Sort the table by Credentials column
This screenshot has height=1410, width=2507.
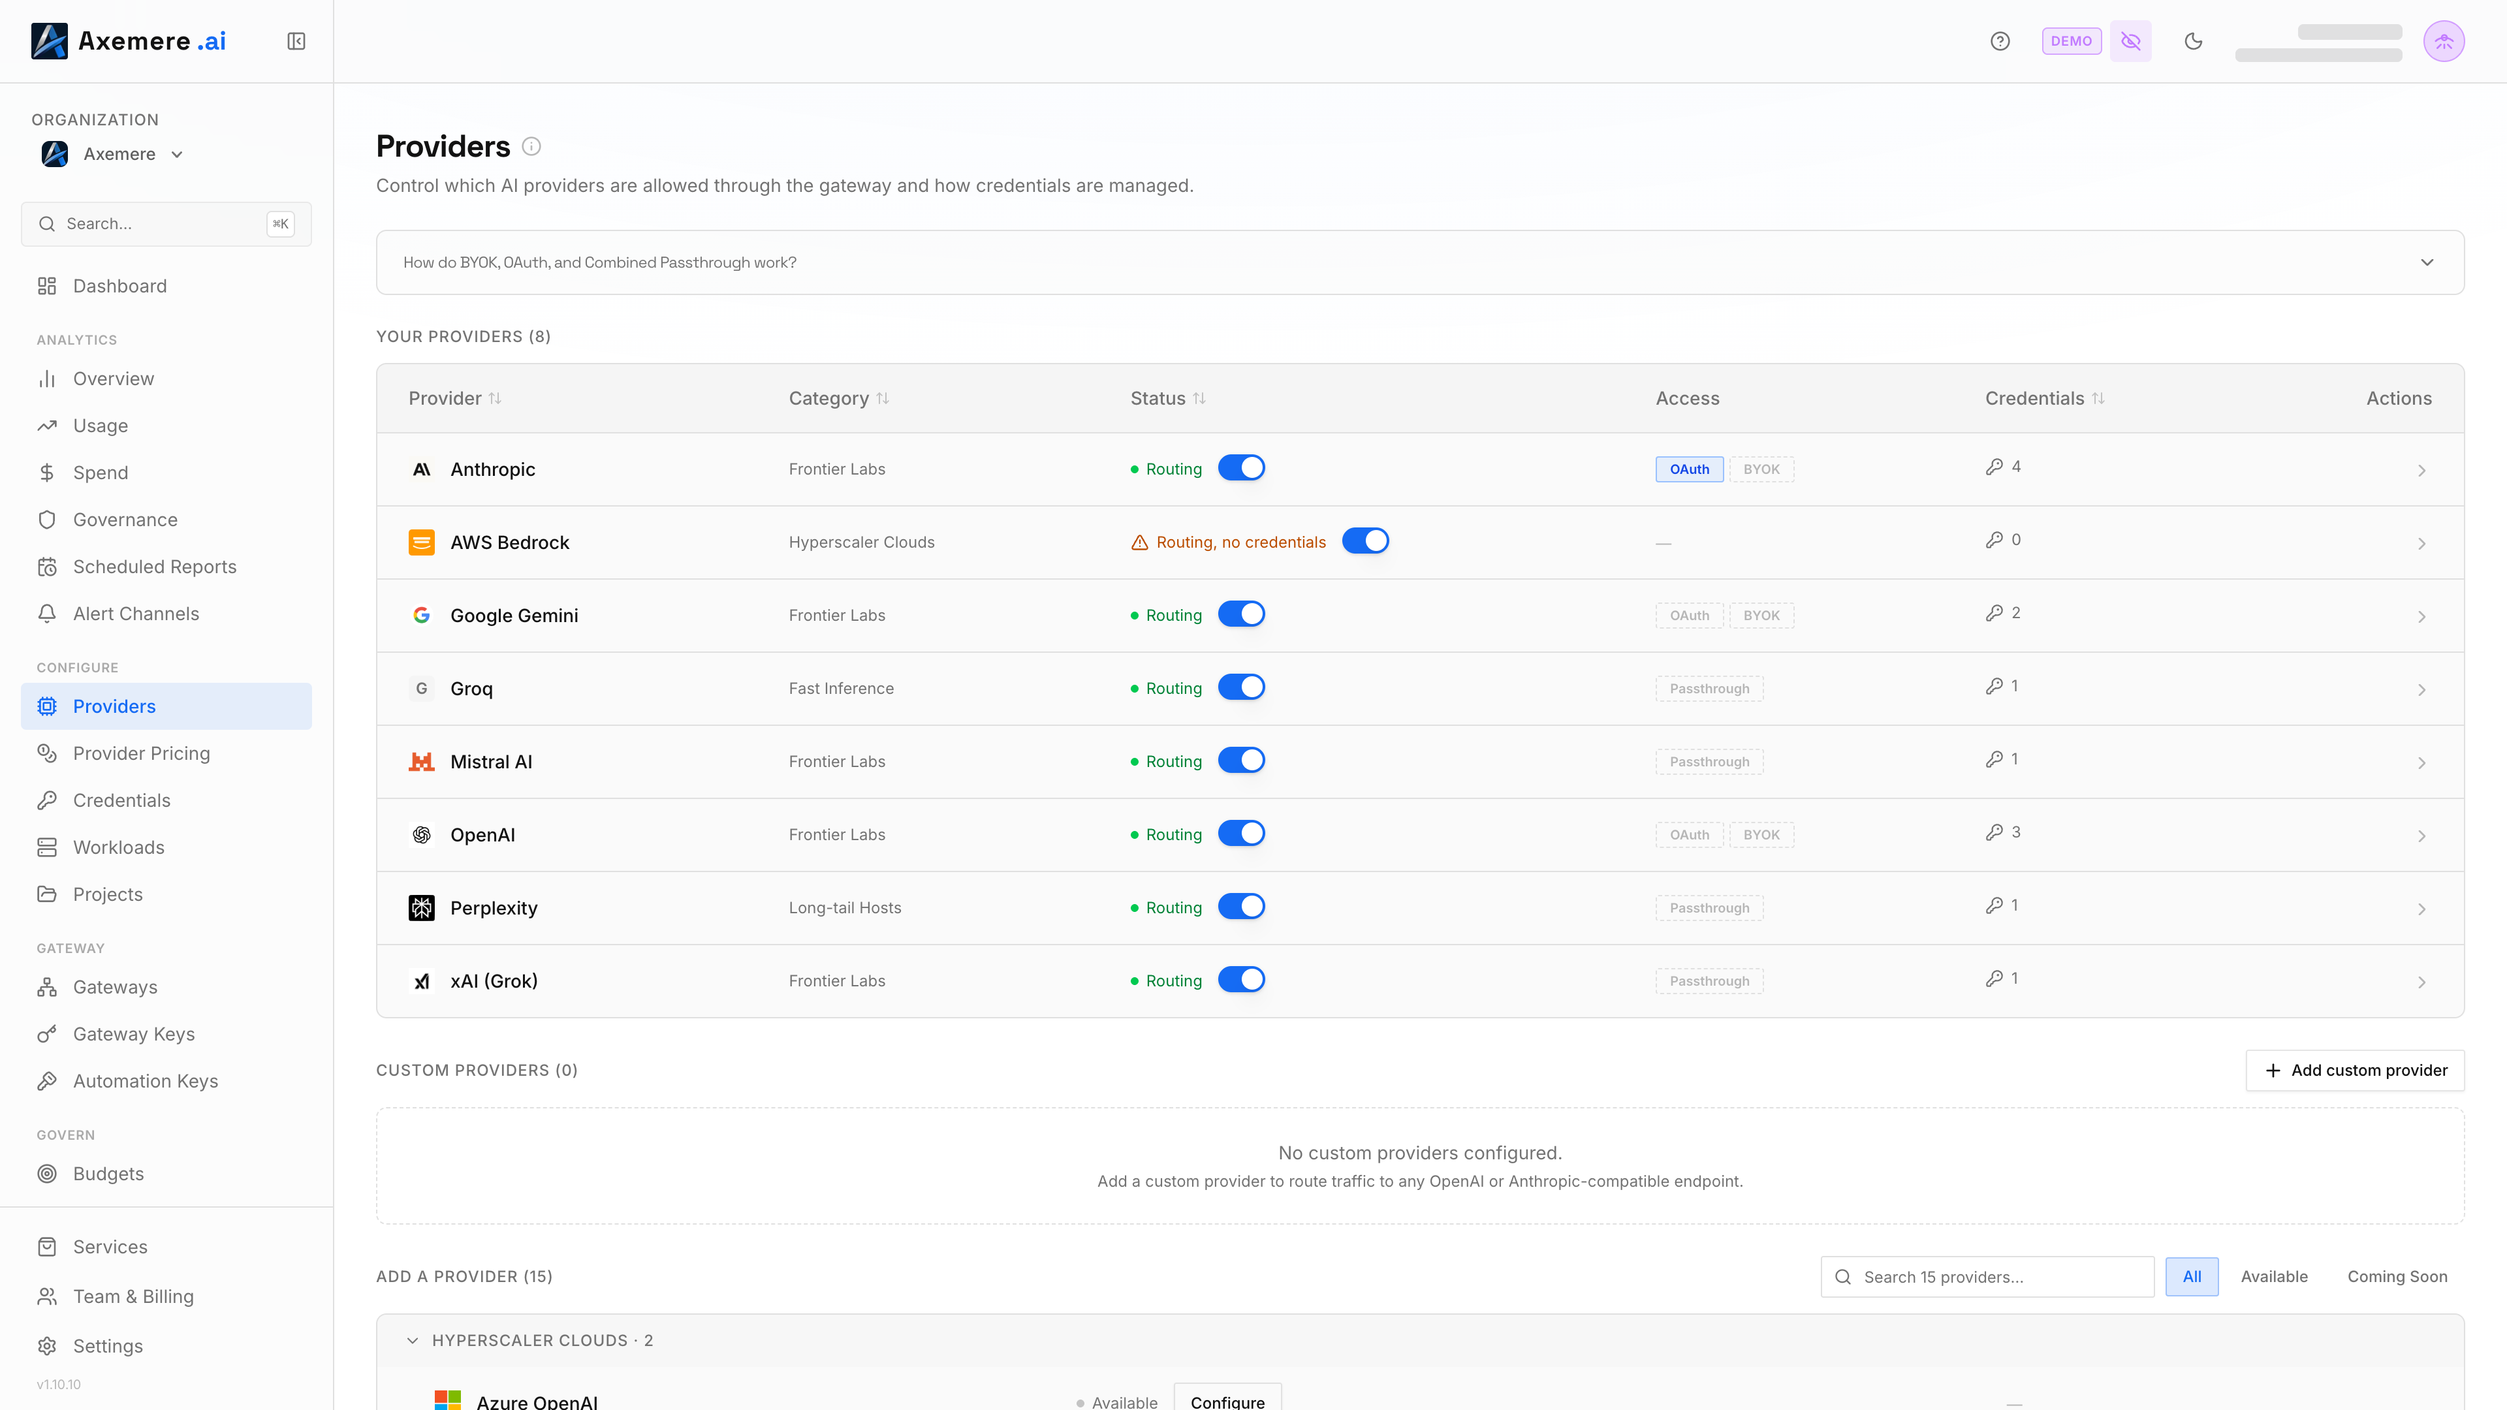click(x=2045, y=398)
